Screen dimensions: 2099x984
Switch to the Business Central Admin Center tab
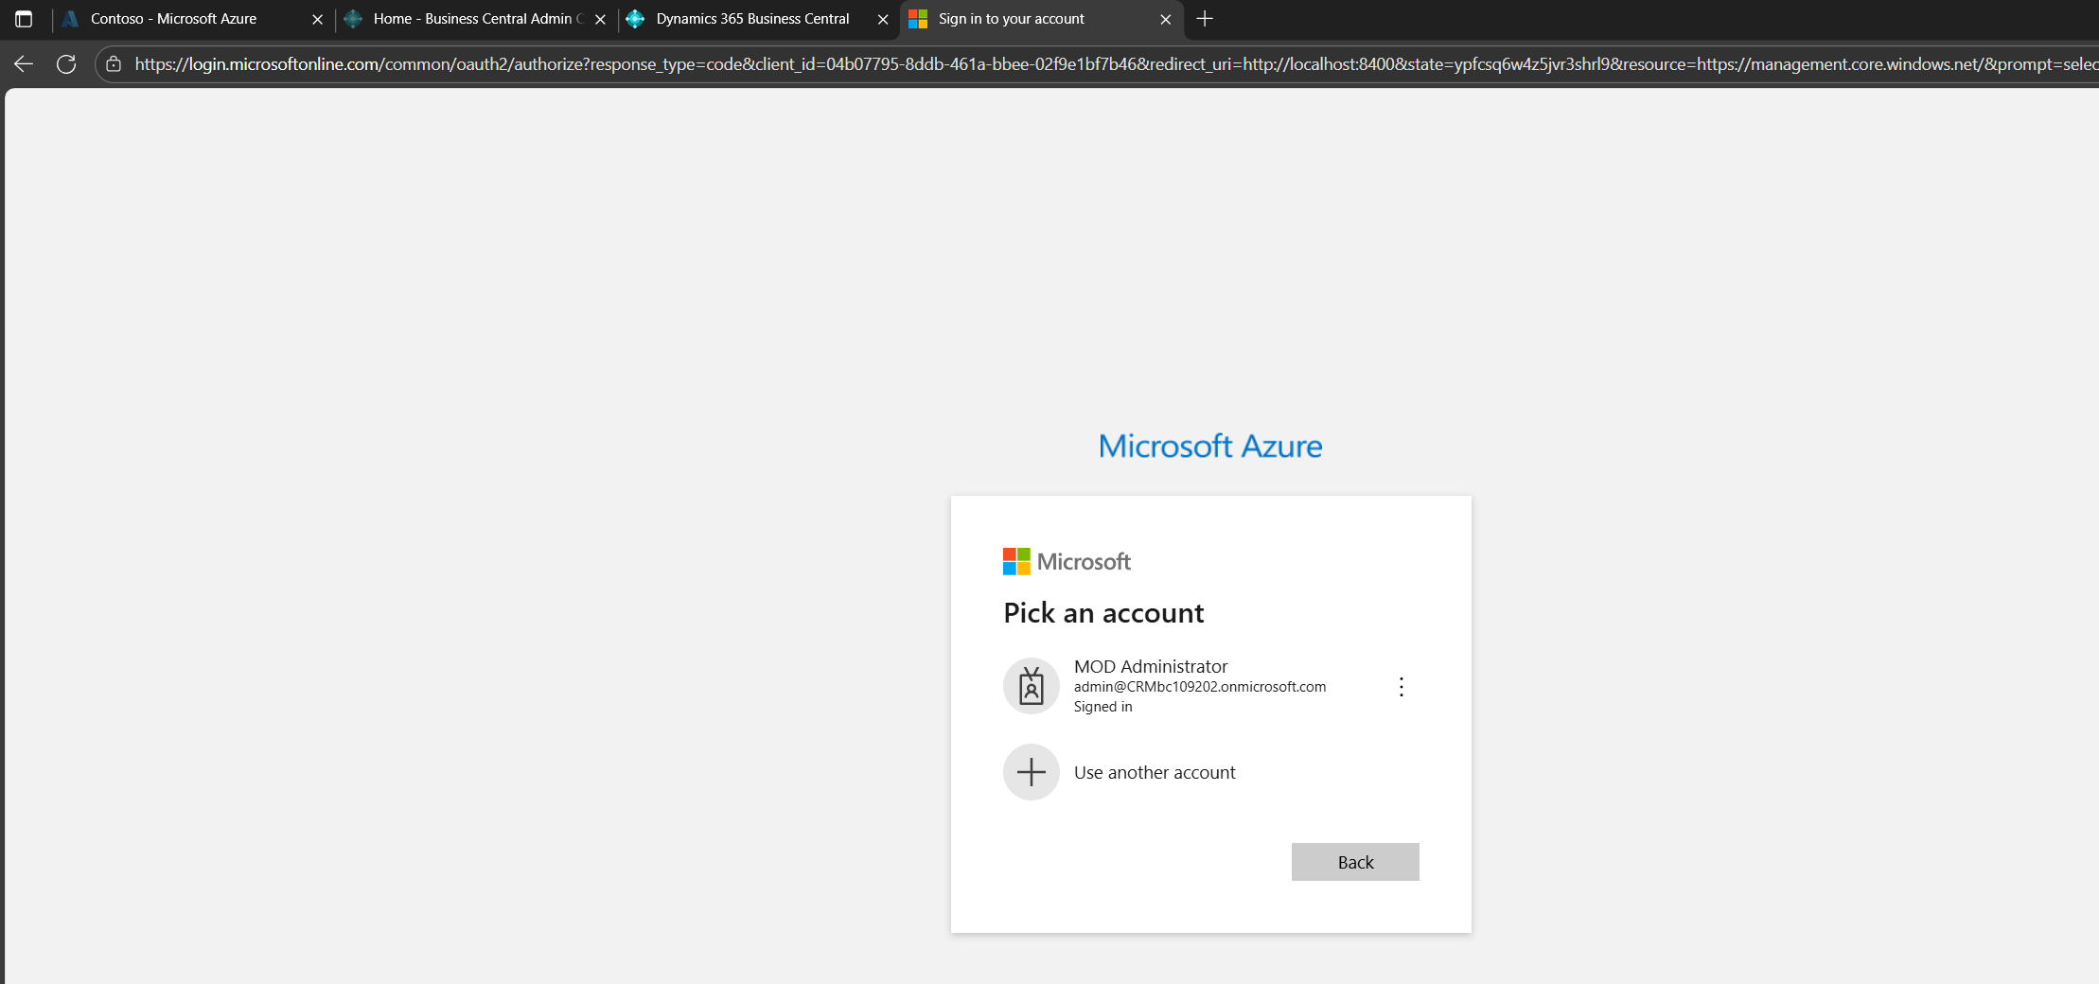(x=475, y=19)
